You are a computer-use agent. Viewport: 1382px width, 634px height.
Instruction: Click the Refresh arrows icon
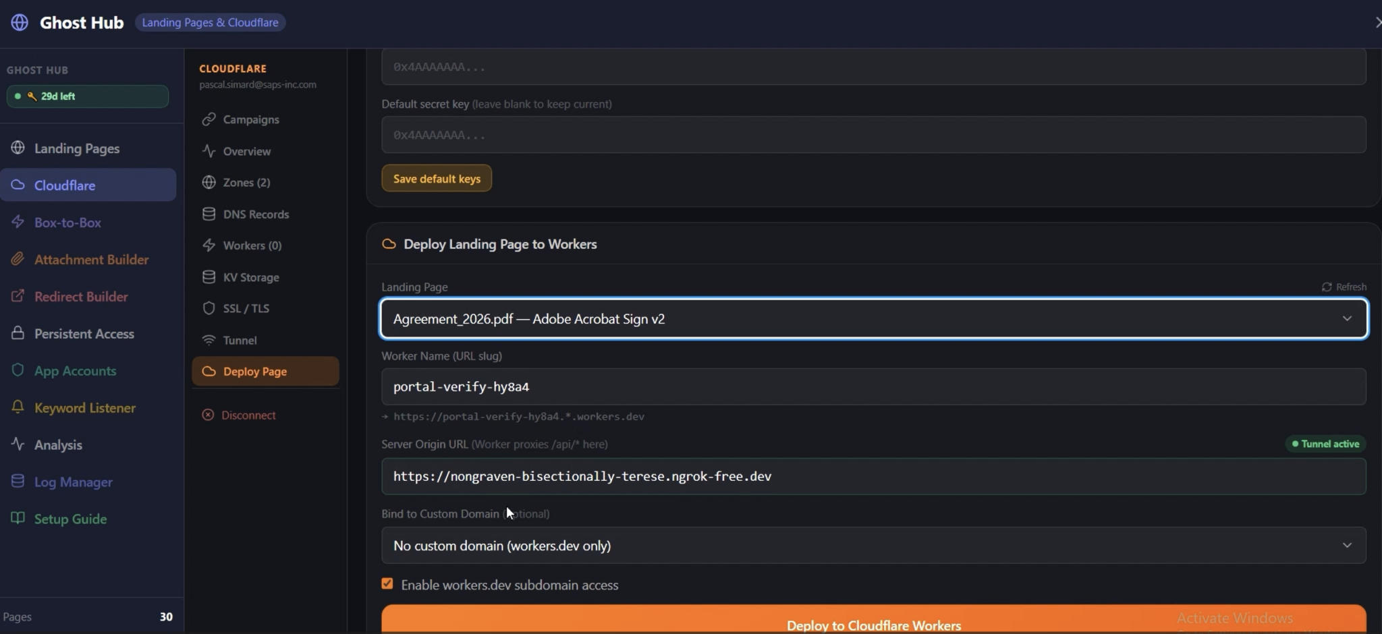click(1327, 287)
